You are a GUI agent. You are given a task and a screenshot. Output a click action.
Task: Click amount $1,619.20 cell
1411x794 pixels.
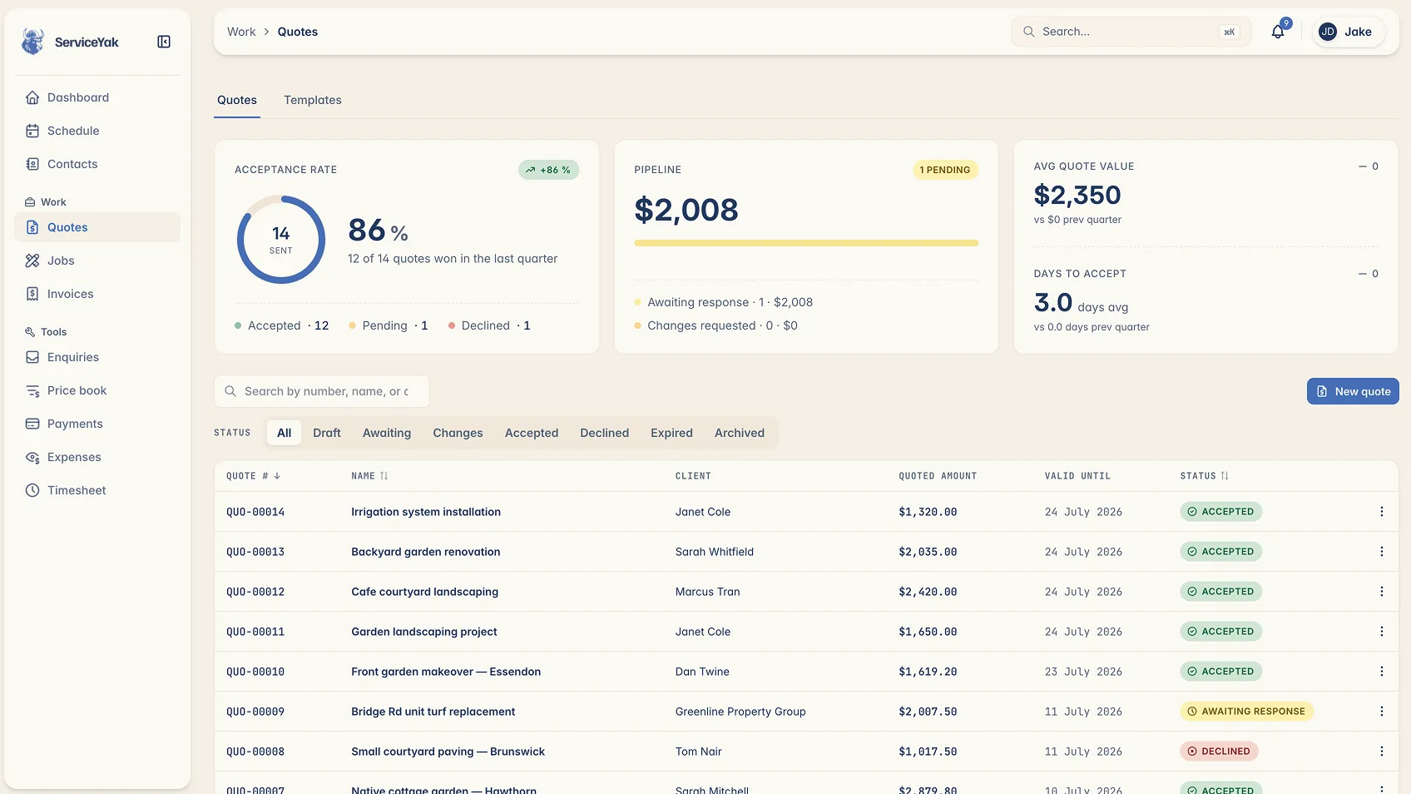click(928, 672)
